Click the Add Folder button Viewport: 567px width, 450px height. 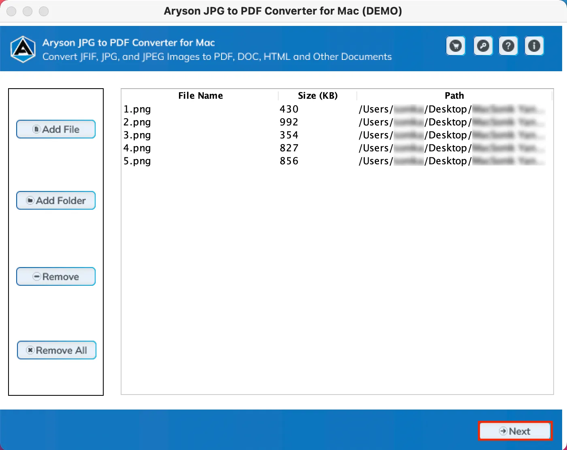(56, 200)
